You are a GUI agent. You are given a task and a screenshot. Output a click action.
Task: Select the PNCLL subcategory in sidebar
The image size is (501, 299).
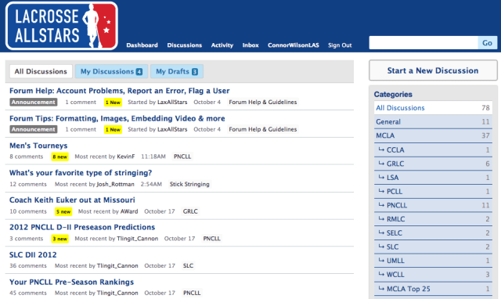click(433, 205)
